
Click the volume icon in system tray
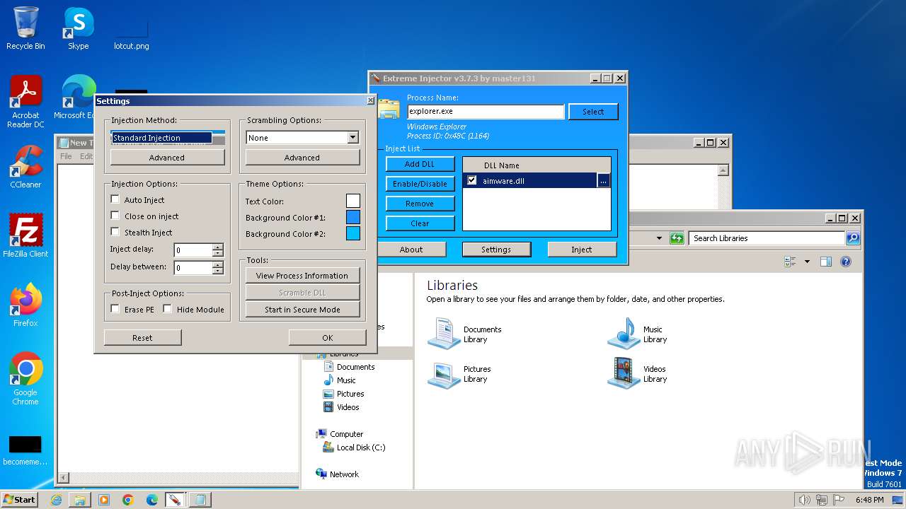tap(804, 500)
